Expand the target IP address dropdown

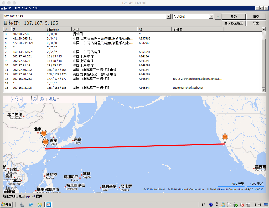coord(169,17)
